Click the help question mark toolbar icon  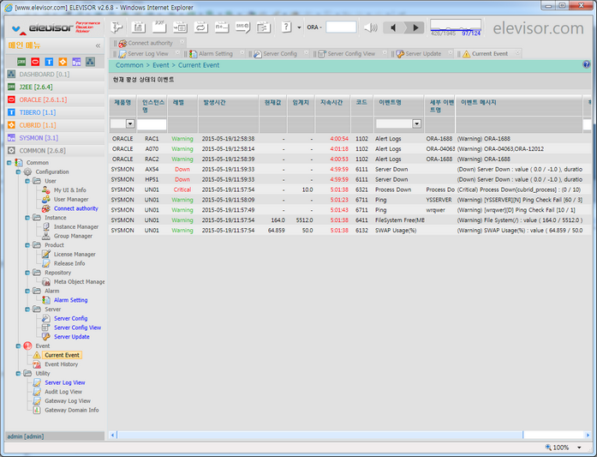coord(286,27)
